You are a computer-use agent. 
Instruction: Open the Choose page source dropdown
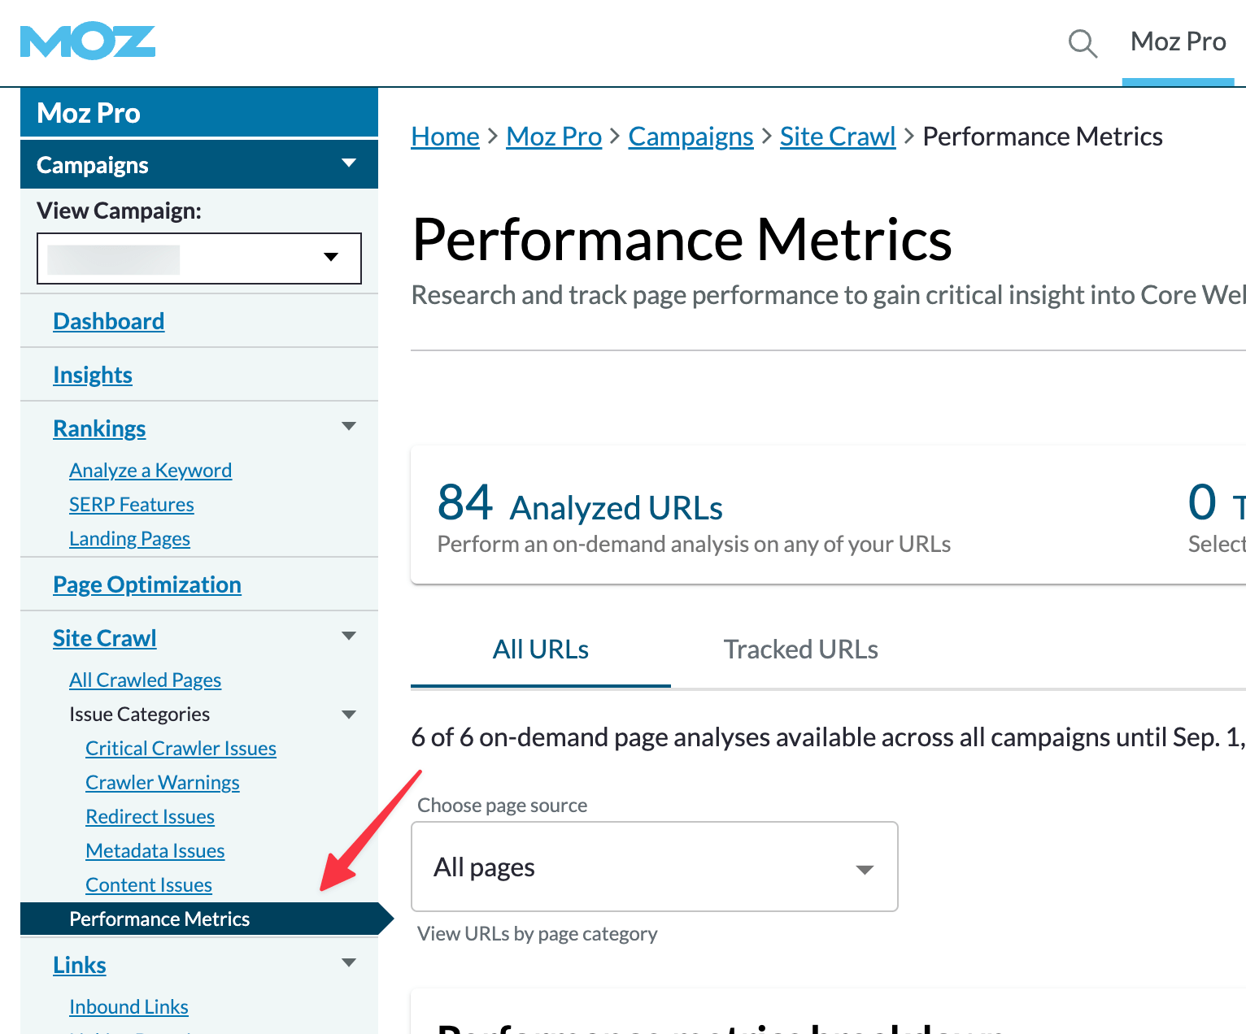tap(655, 867)
